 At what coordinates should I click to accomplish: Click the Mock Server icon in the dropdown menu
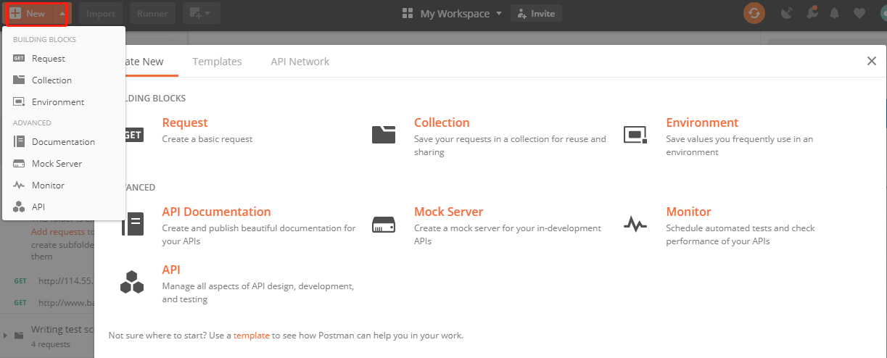pyautogui.click(x=19, y=164)
